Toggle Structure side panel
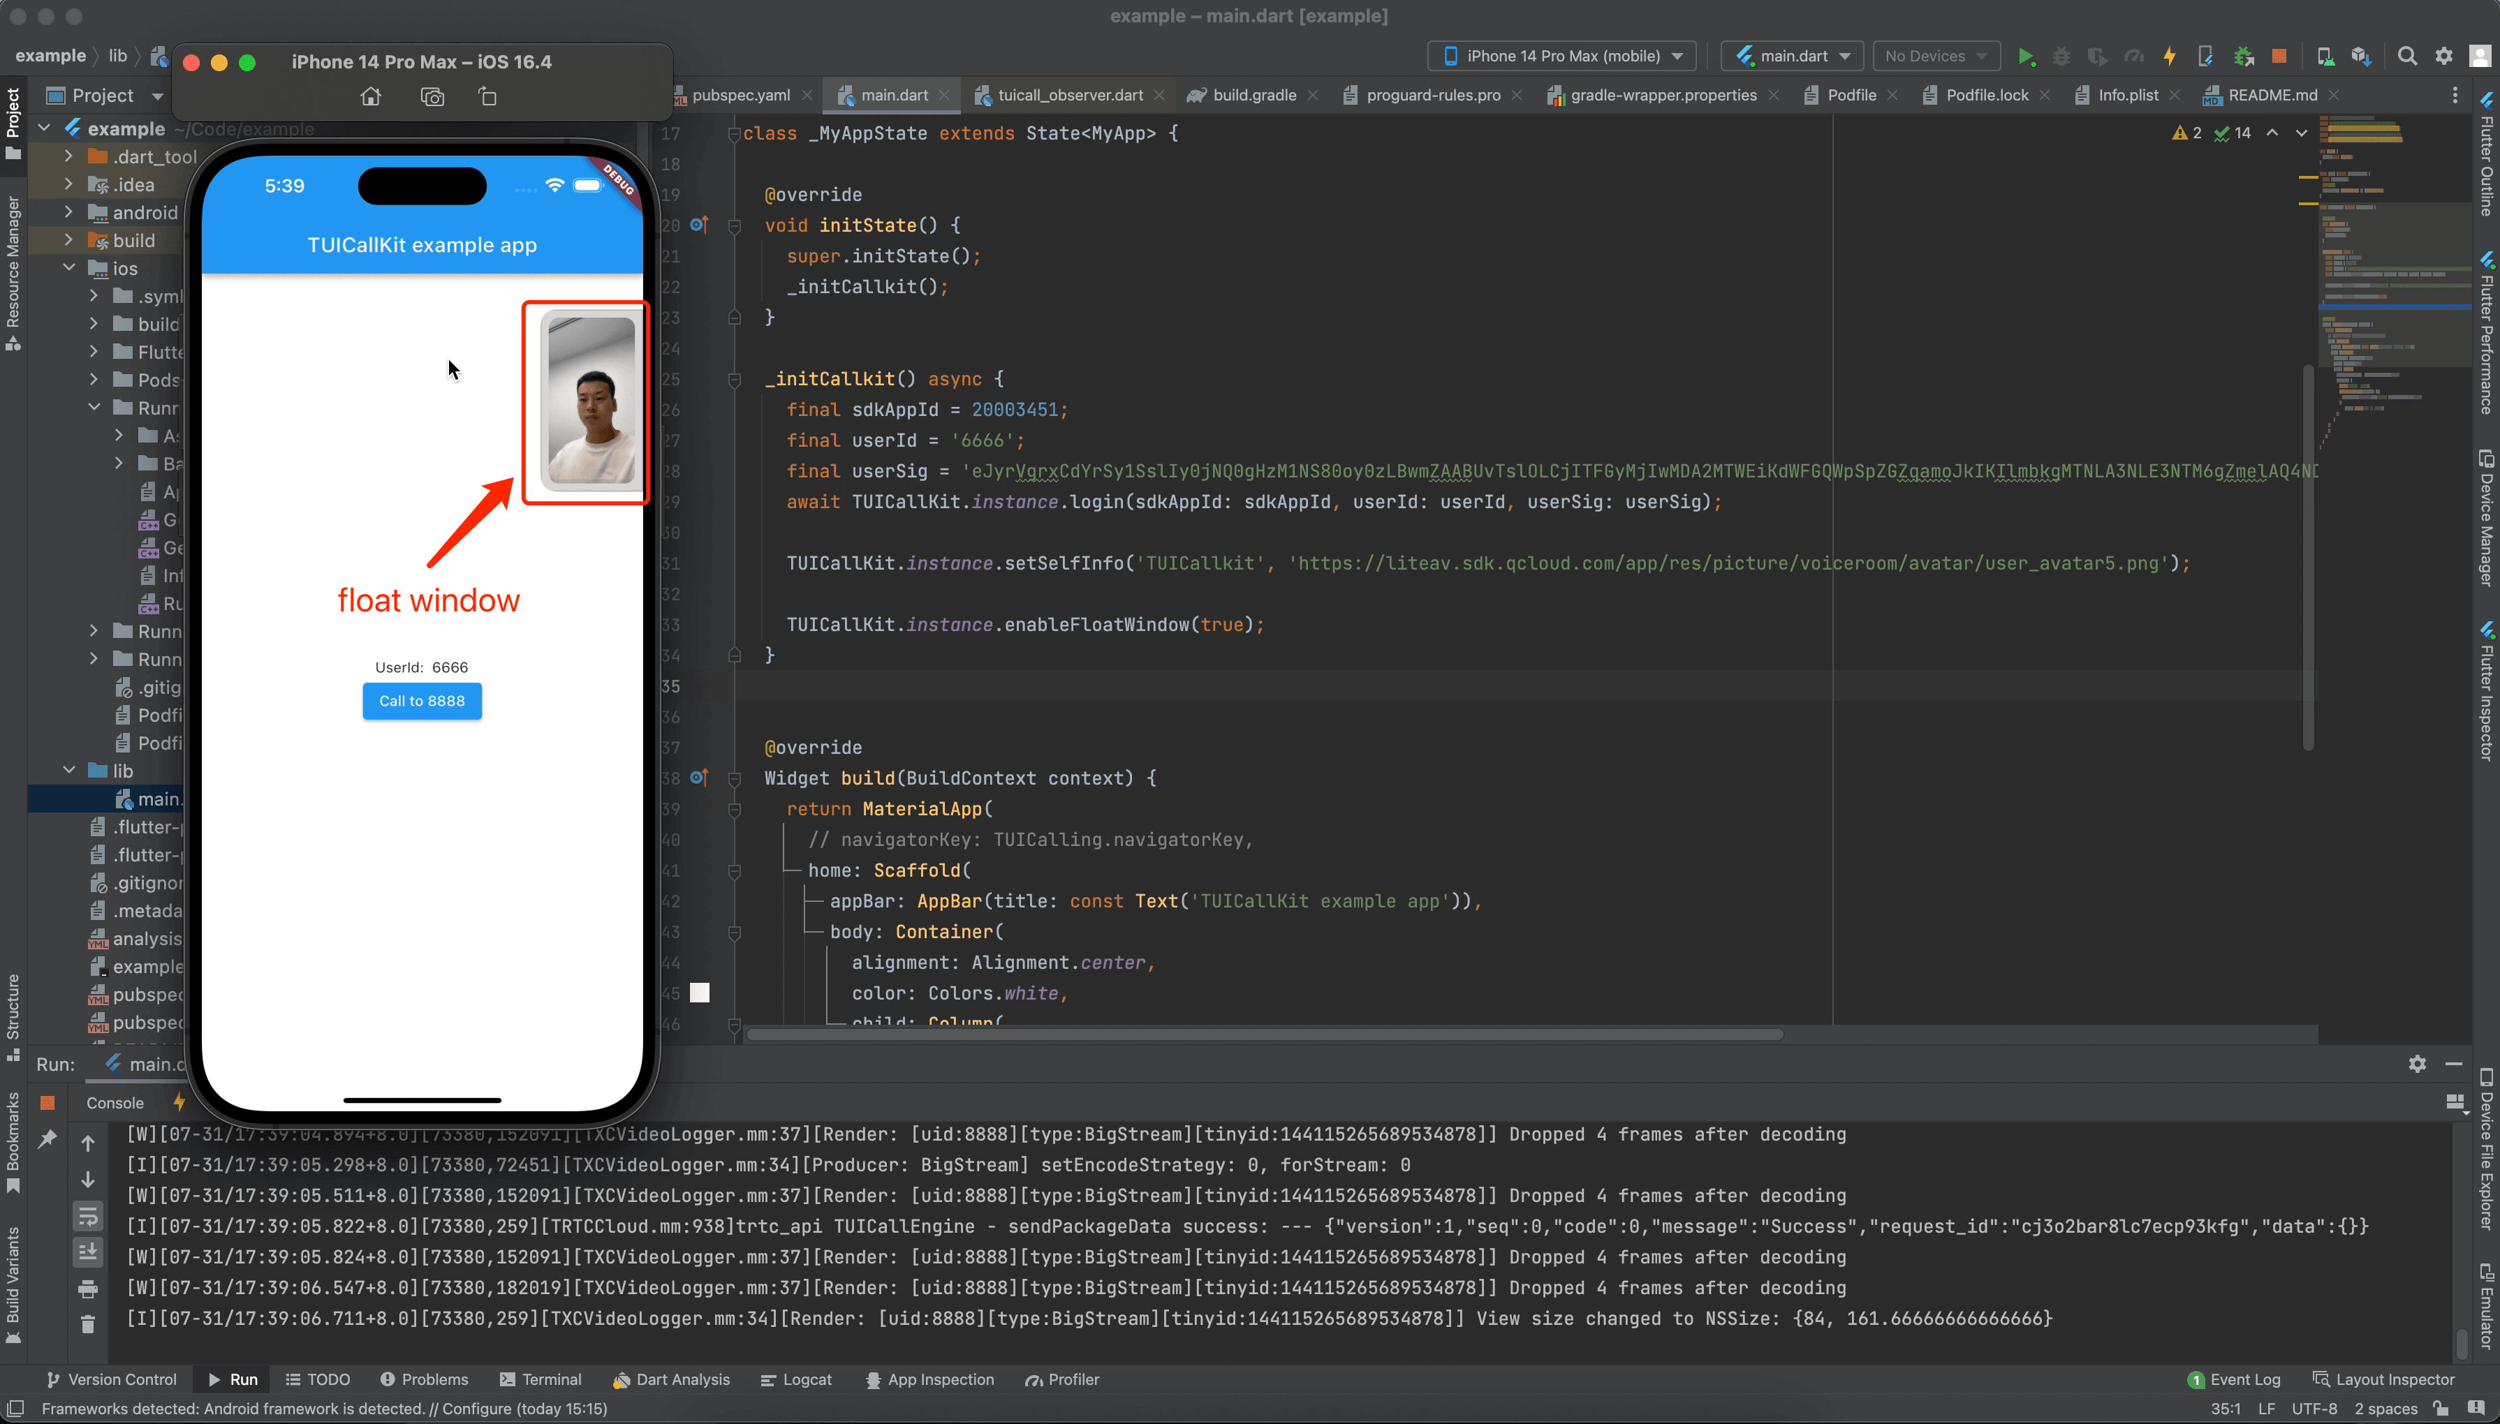The width and height of the screenshot is (2500, 1424). 13,1017
